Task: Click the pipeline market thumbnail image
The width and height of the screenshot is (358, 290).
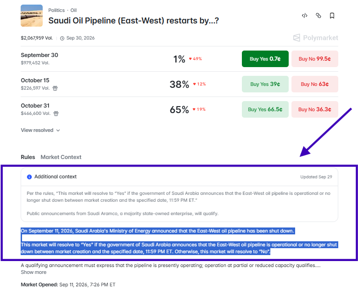Action: (x=32, y=16)
